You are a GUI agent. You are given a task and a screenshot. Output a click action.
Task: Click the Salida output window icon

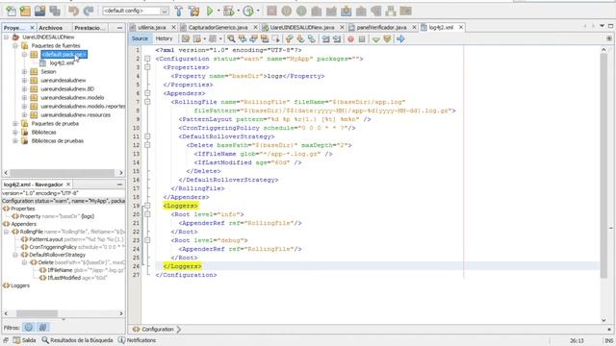(x=17, y=340)
